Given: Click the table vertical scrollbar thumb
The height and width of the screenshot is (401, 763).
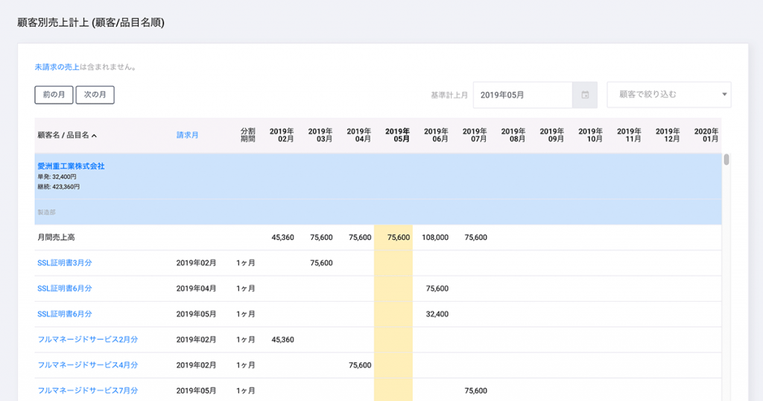Looking at the screenshot, I should coord(726,160).
